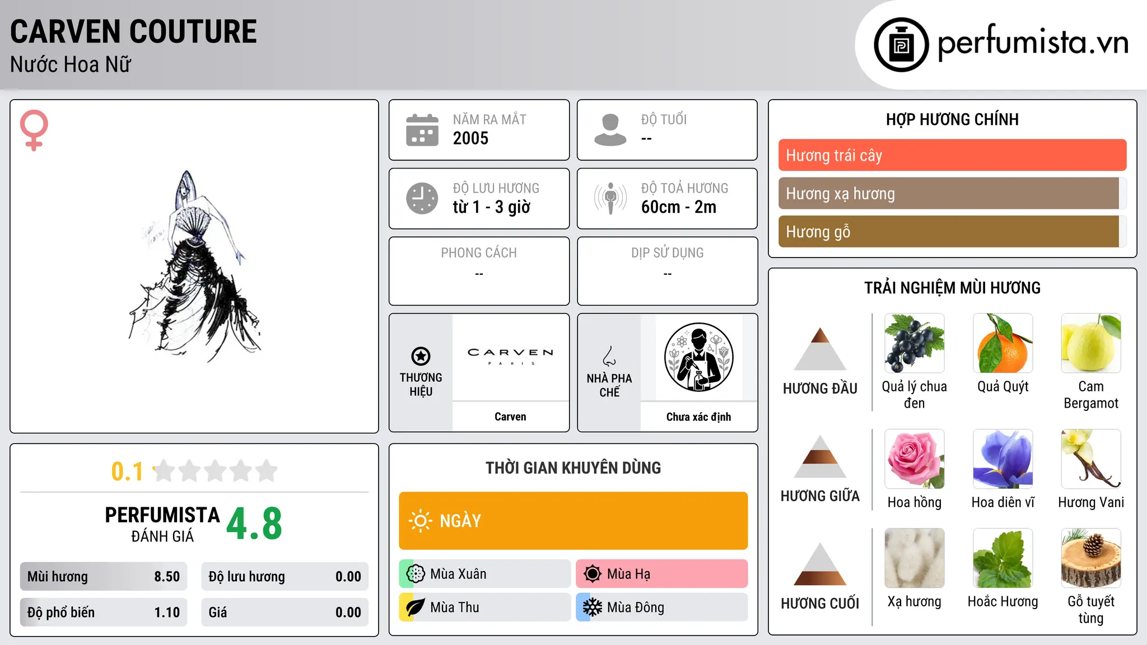Click the orange Ngày recommended-time bar
This screenshot has height=645, width=1147.
(573, 521)
